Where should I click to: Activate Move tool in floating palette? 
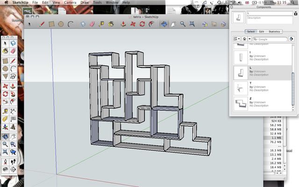tap(5, 86)
